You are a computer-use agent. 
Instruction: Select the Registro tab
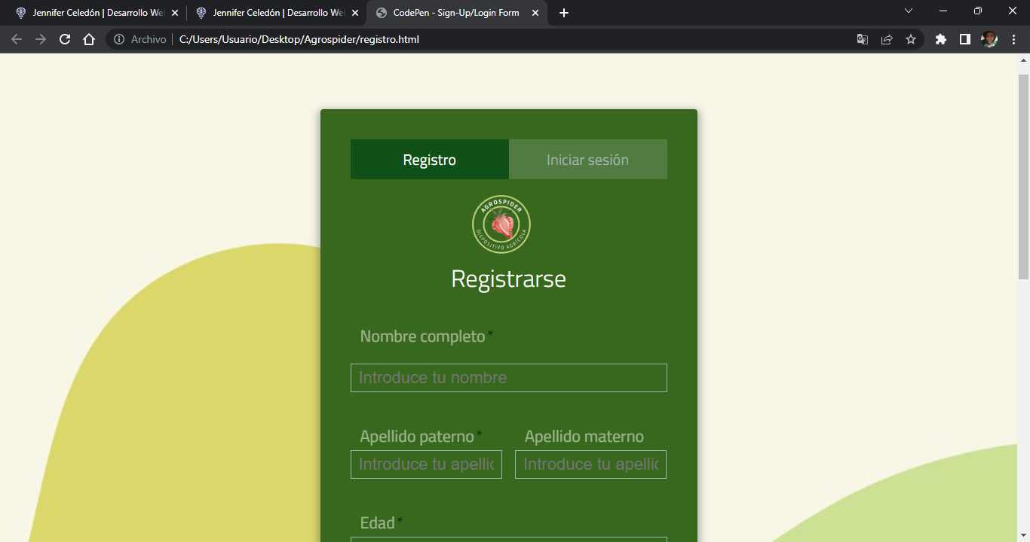point(429,160)
